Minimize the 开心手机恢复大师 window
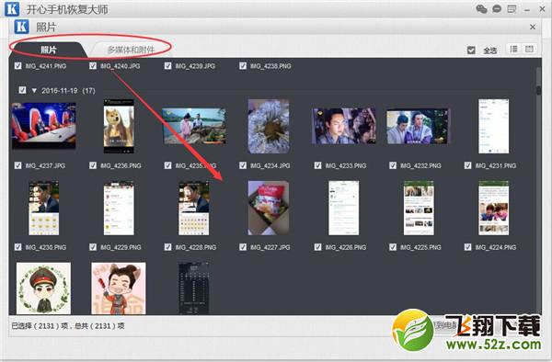This screenshot has width=552, height=362. pyautogui.click(x=527, y=10)
